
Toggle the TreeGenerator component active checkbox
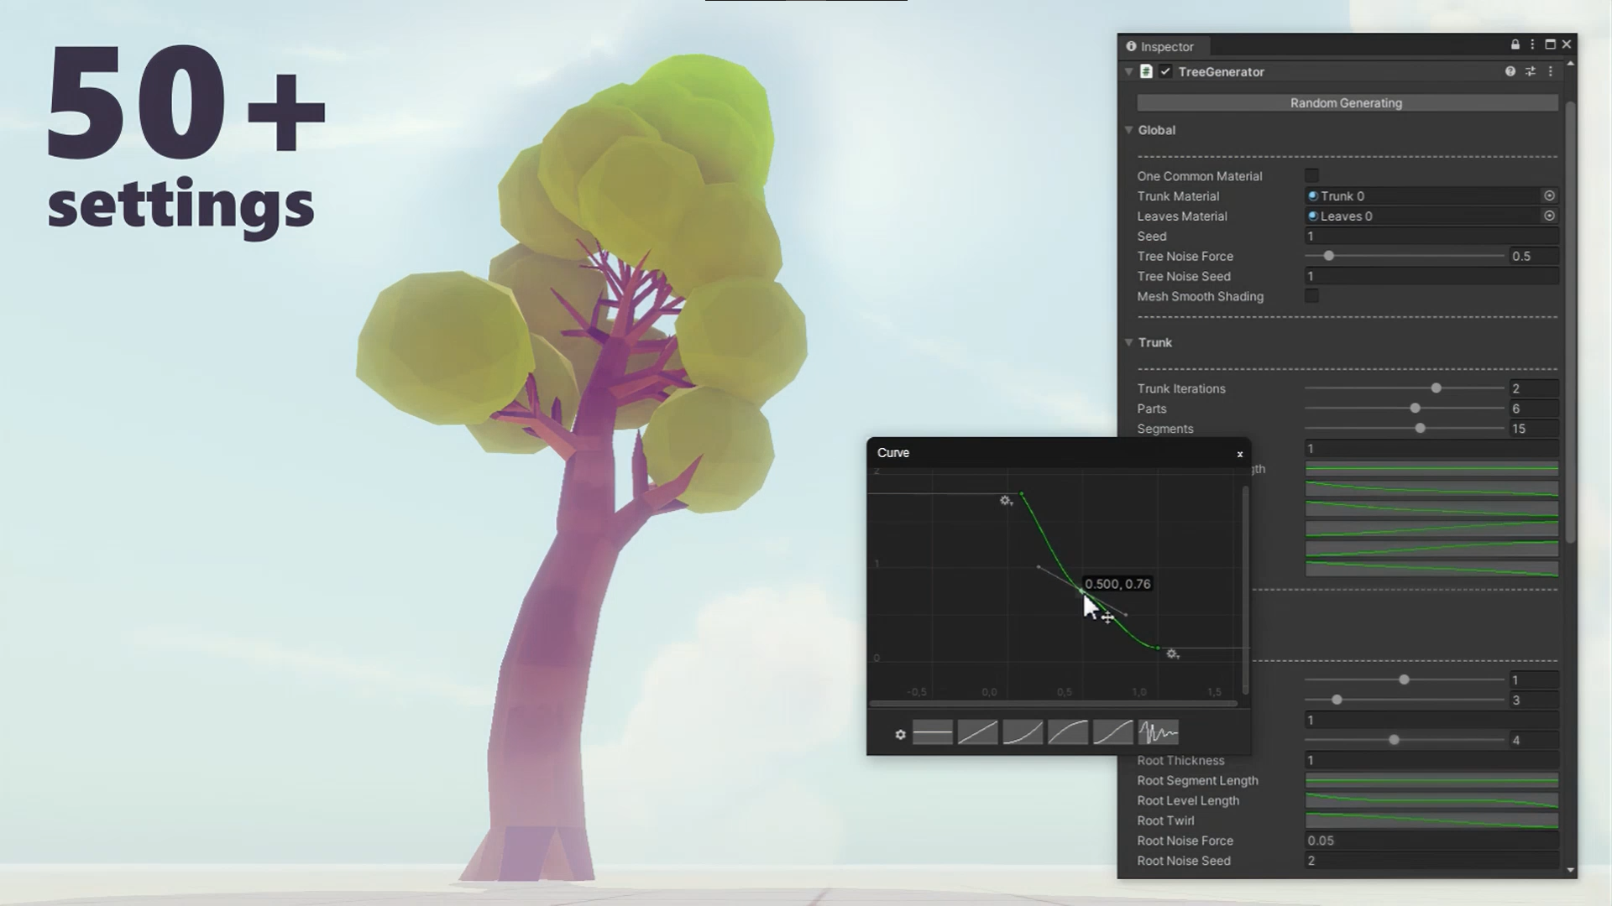pos(1164,70)
